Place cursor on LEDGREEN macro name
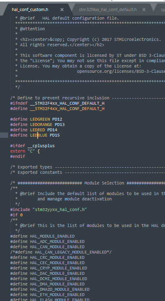This screenshot has height=301, width=165. (x=40, y=119)
